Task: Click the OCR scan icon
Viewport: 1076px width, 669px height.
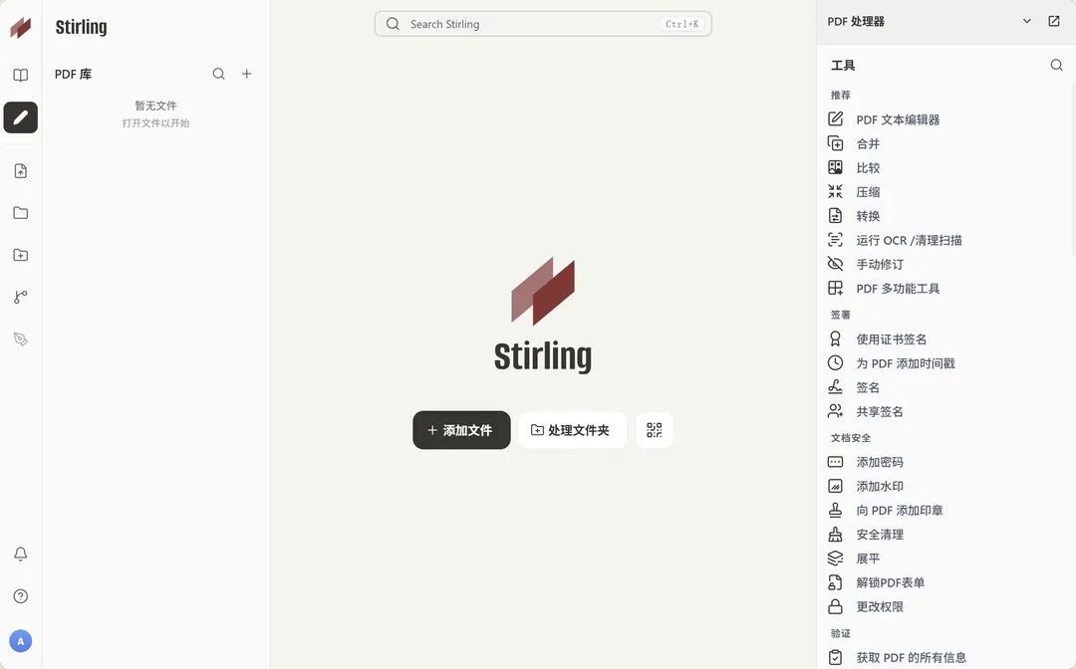Action: tap(835, 240)
